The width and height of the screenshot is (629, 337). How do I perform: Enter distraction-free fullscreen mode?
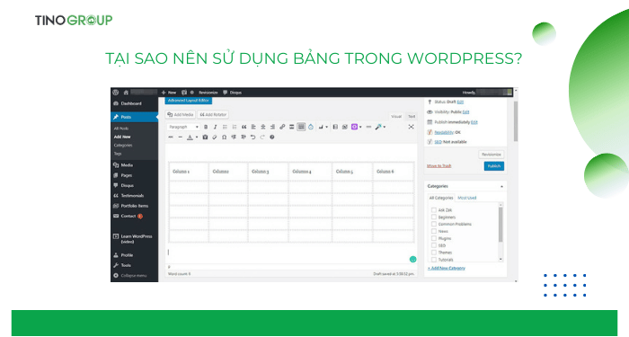click(412, 128)
